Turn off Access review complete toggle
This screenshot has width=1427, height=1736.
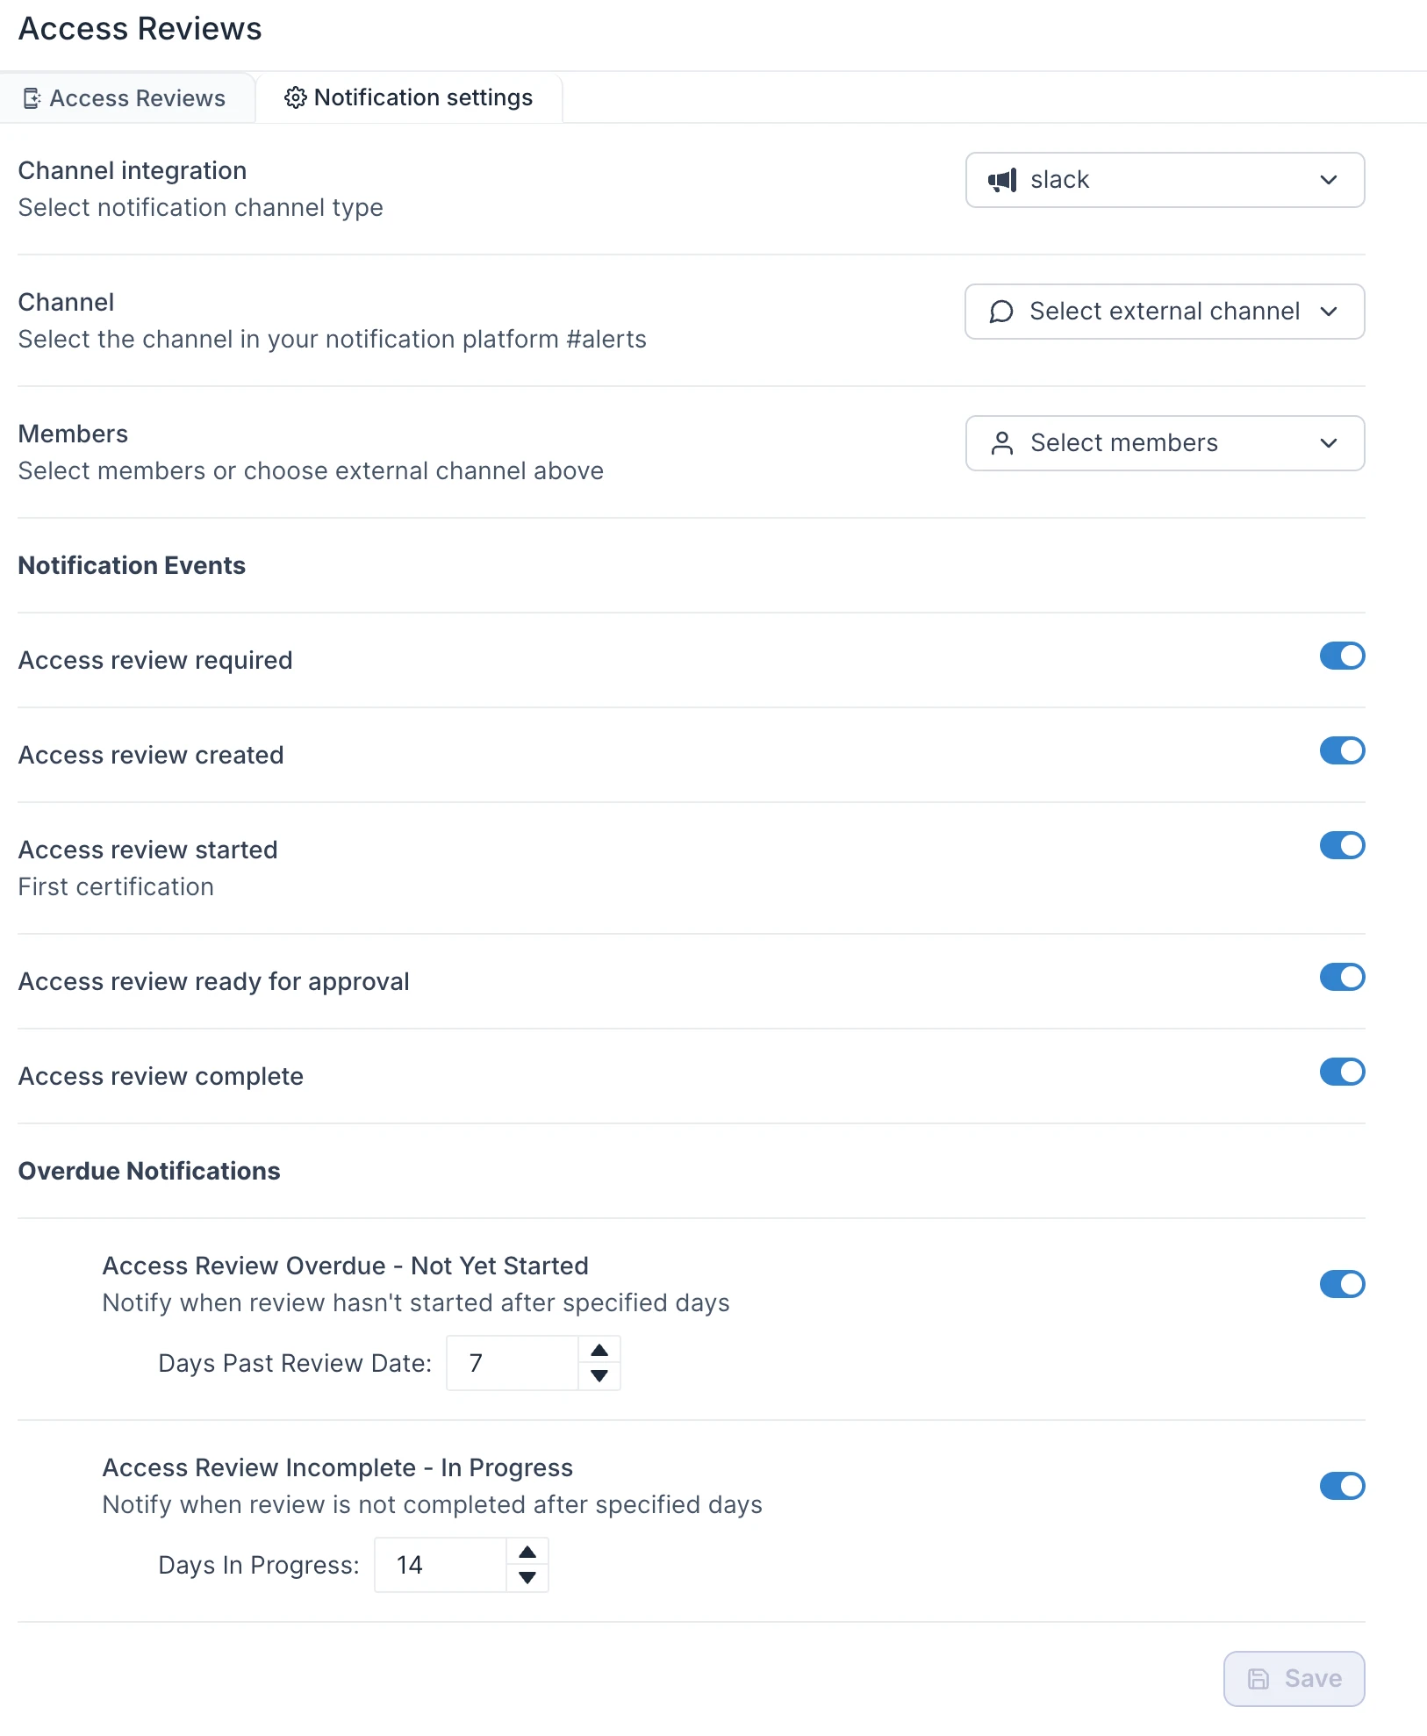coord(1342,1072)
